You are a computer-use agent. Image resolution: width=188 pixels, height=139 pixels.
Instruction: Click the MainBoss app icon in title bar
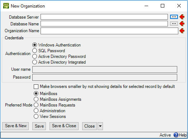(6, 6)
